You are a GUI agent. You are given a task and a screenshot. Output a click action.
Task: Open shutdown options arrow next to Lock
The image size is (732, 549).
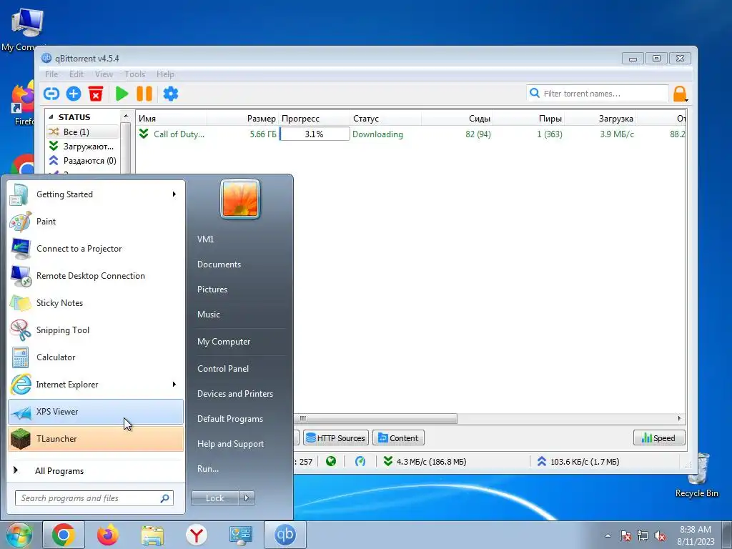[x=247, y=498]
